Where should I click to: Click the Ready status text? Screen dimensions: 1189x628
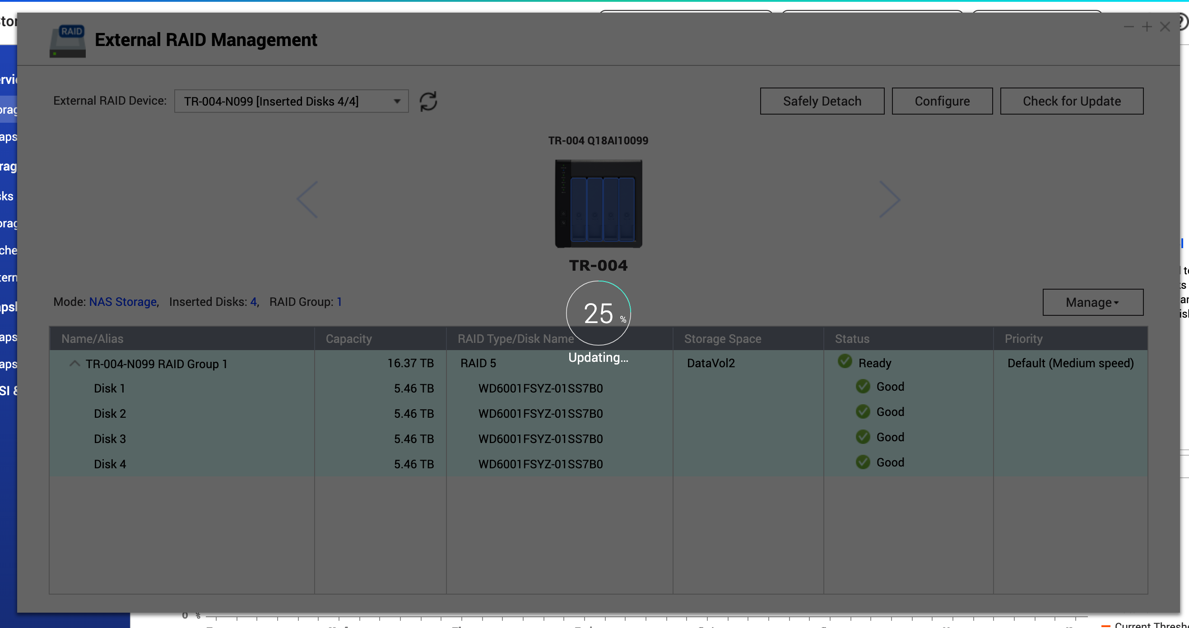tap(875, 363)
